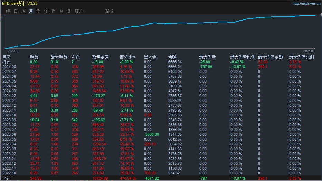Screen dimensions: 322x181
Task: Switch to the 综 summary tab
Action: pyautogui.click(x=8, y=11)
